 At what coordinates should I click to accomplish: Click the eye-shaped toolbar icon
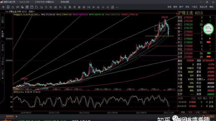tap(84, 7)
